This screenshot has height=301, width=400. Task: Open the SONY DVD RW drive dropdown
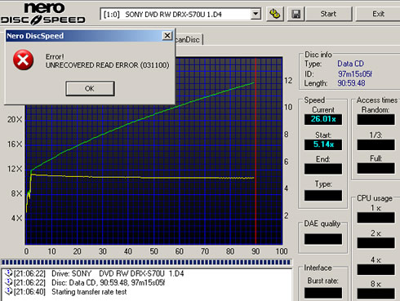[x=256, y=14]
